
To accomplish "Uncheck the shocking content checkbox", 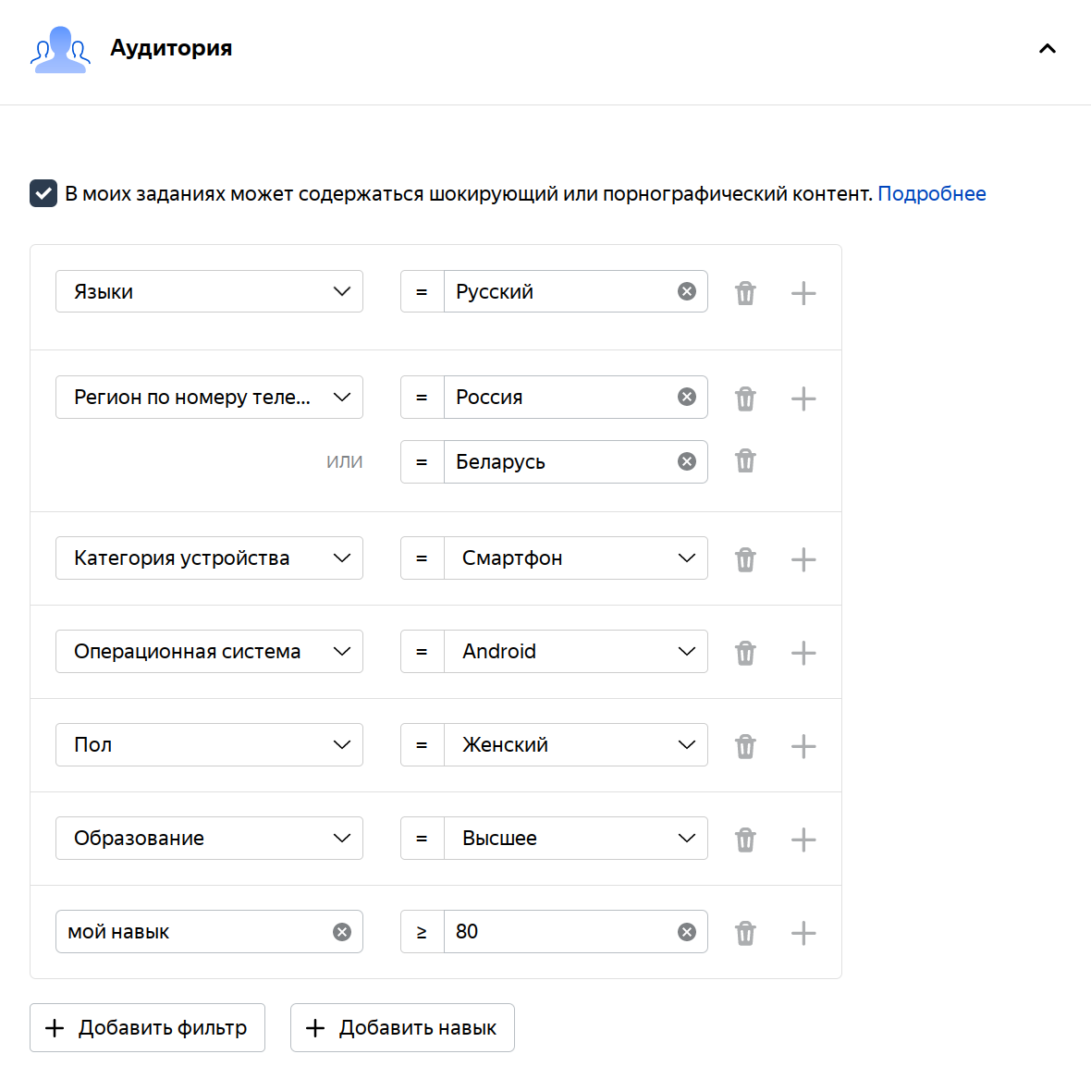I will tap(43, 193).
